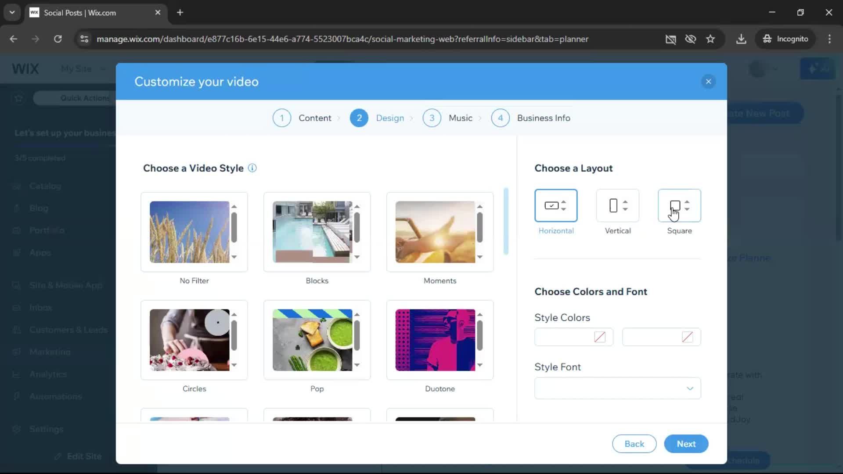The width and height of the screenshot is (843, 474).
Task: View site information icon in address bar
Action: 84,39
